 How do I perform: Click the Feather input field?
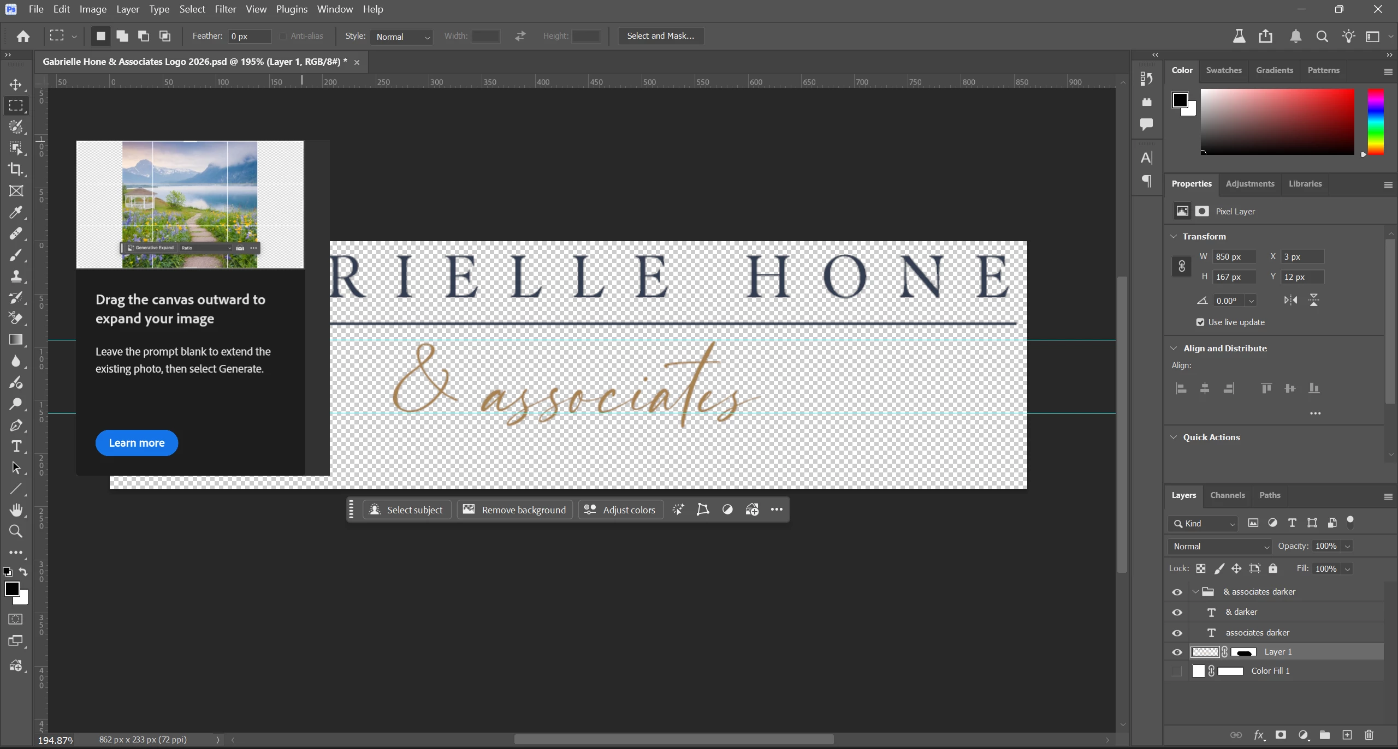coord(249,37)
